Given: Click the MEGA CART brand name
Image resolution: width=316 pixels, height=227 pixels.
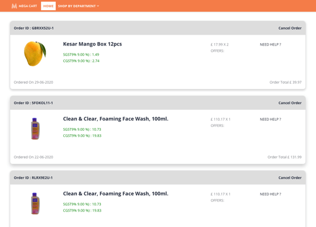Looking at the screenshot, I should [x=28, y=6].
